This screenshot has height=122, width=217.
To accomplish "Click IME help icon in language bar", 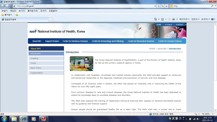I will 180,118.
